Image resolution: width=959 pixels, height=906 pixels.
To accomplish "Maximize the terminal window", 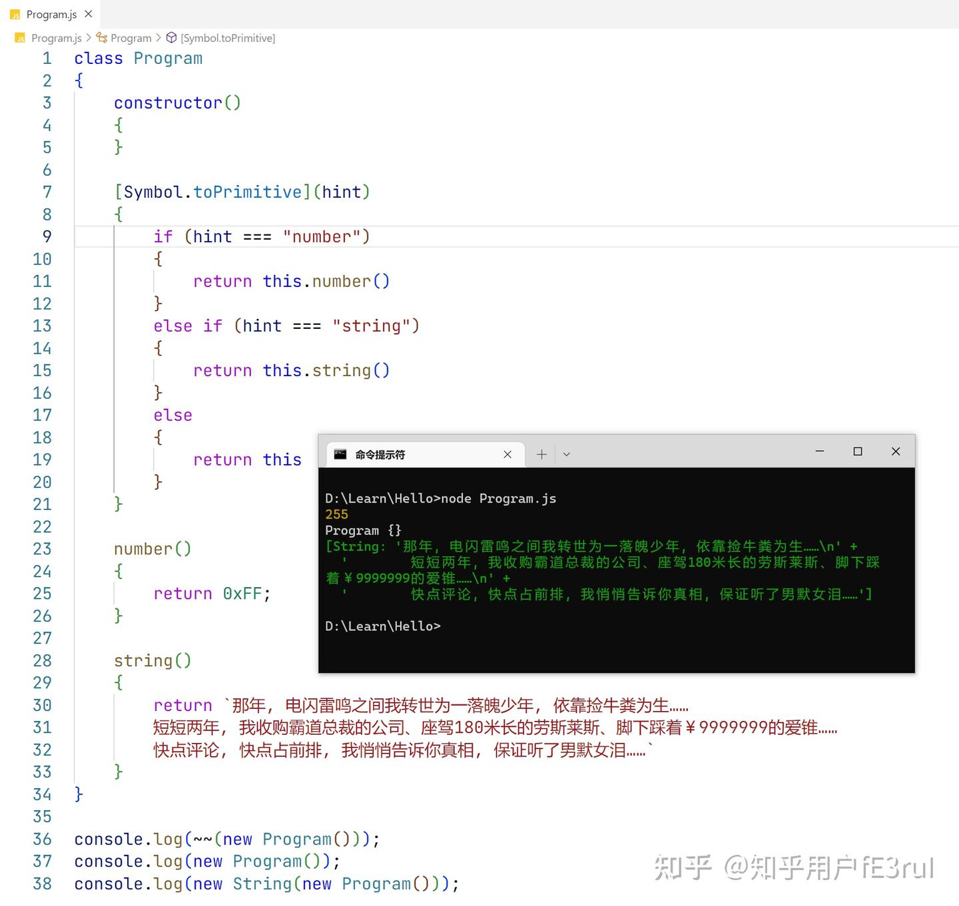I will pyautogui.click(x=858, y=451).
